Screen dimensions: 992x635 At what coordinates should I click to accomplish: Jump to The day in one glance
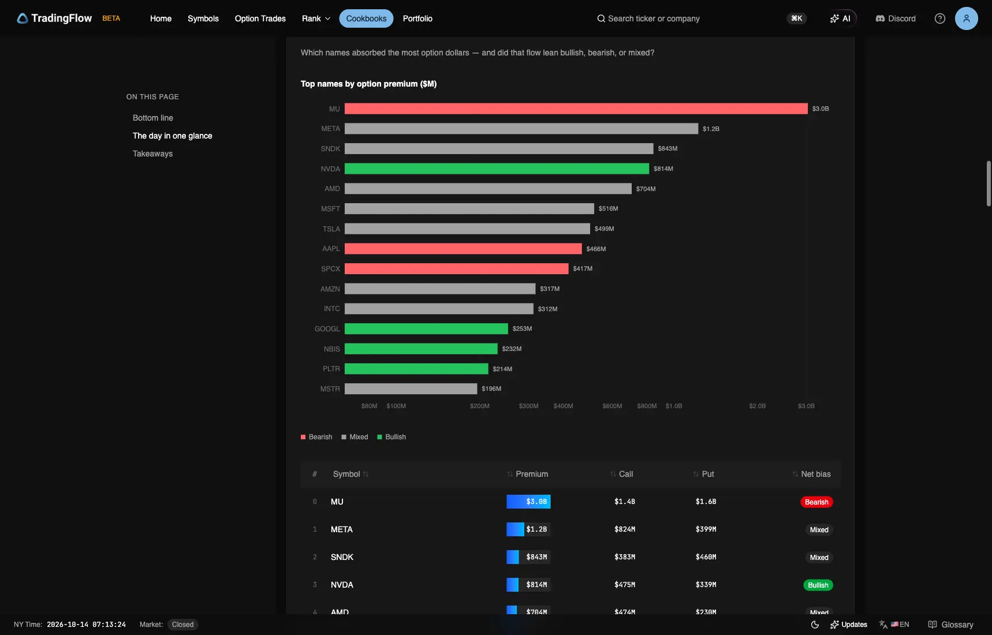pos(173,136)
